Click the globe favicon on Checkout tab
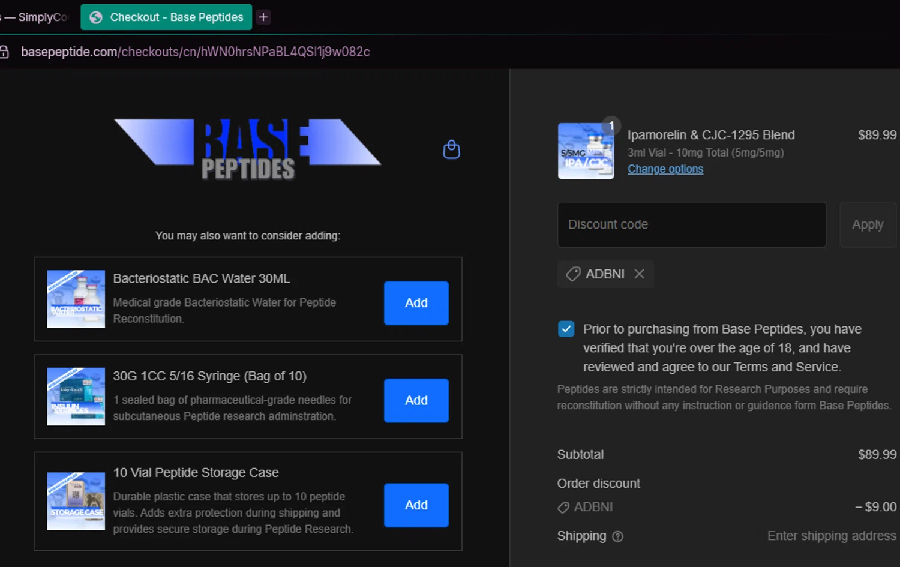900x567 pixels. pyautogui.click(x=96, y=17)
